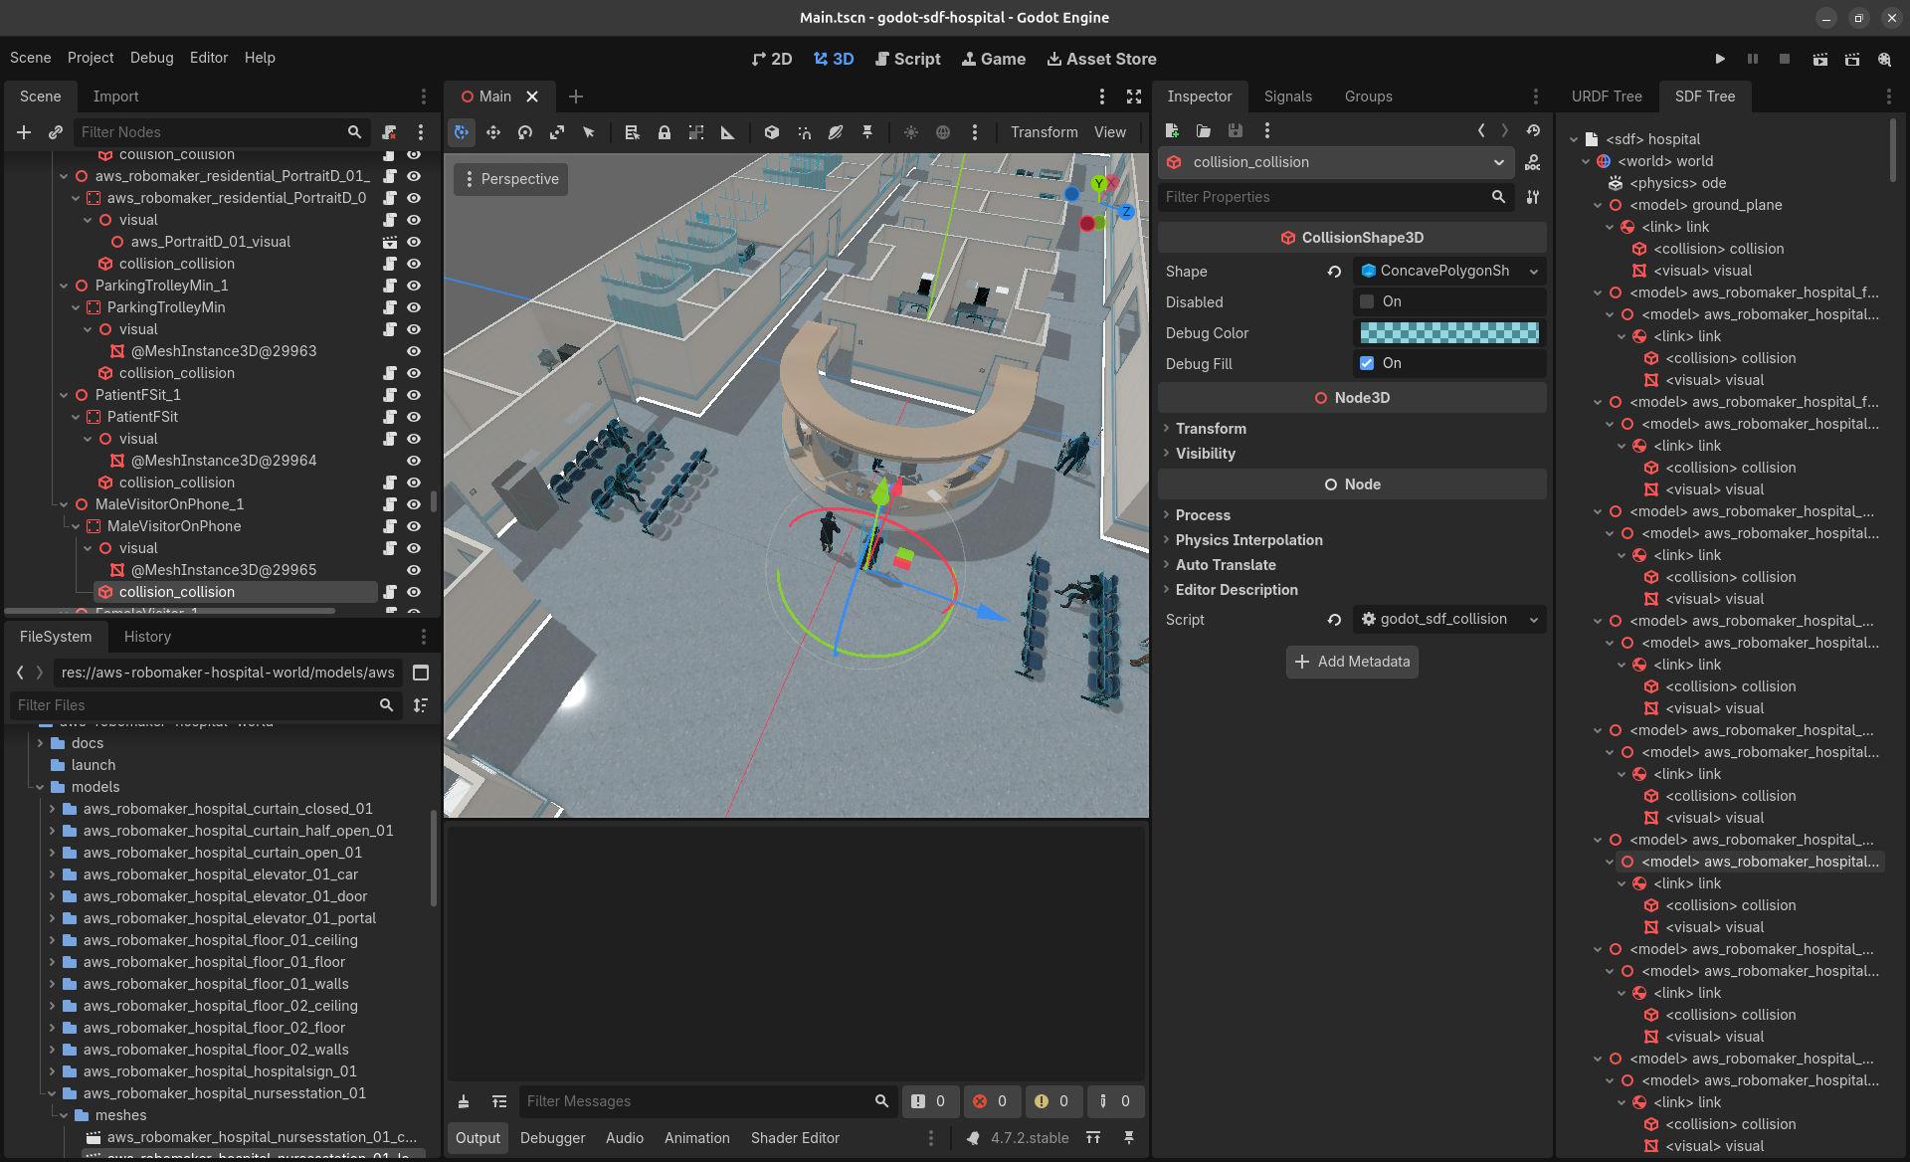Select the docs folder in FileSystem
The height and width of the screenshot is (1162, 1910).
pyautogui.click(x=88, y=743)
